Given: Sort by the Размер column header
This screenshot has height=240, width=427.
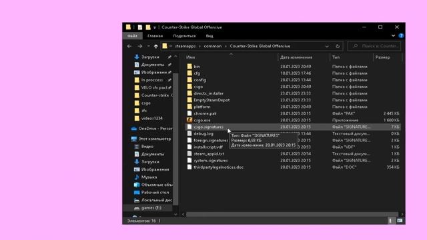Looking at the screenshot, I should coord(387,57).
